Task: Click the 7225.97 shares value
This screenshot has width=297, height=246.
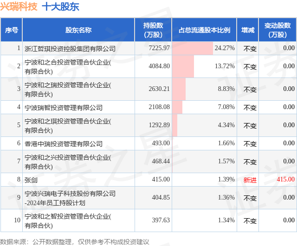Action: click(159, 48)
